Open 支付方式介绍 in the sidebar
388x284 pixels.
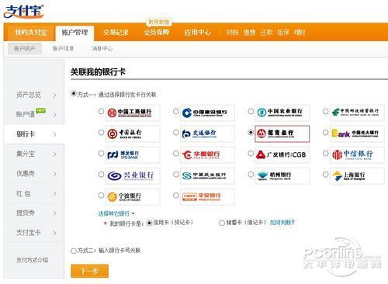pyautogui.click(x=33, y=260)
